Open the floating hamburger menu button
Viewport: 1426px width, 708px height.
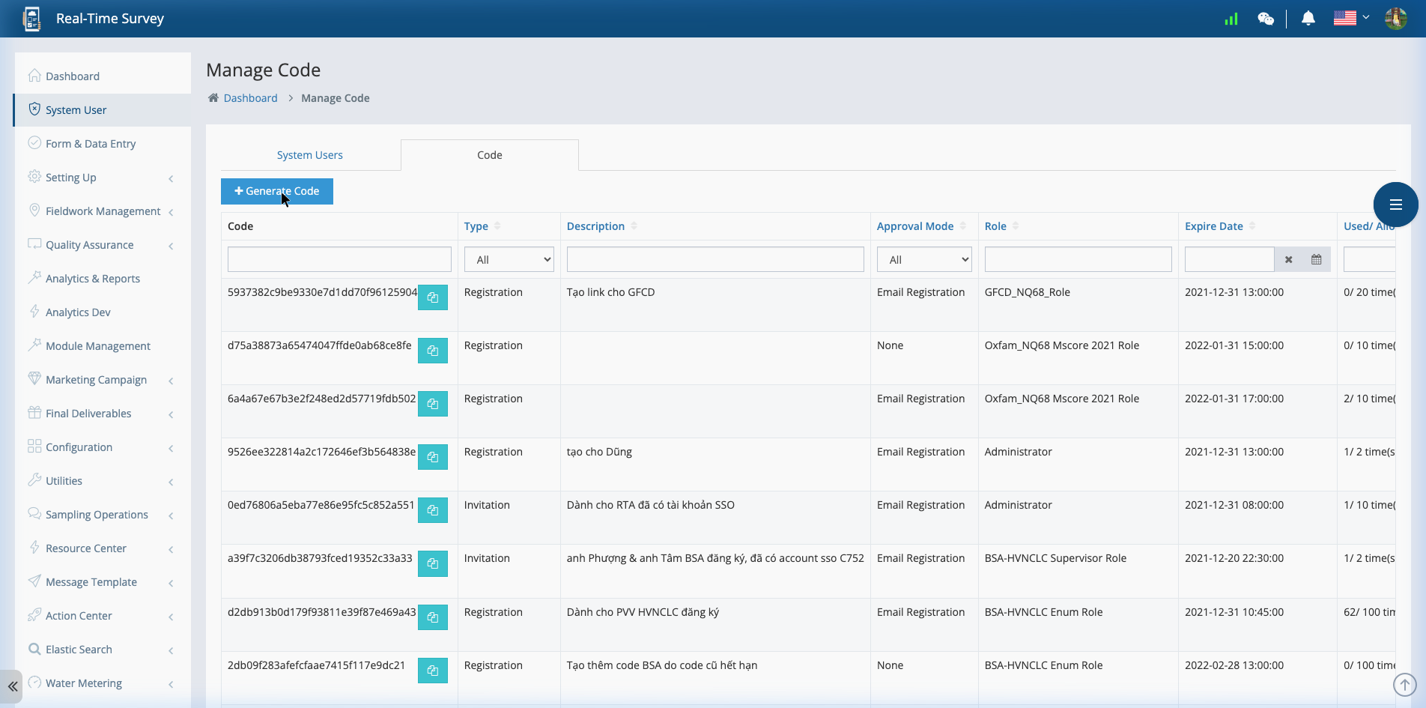click(1395, 205)
